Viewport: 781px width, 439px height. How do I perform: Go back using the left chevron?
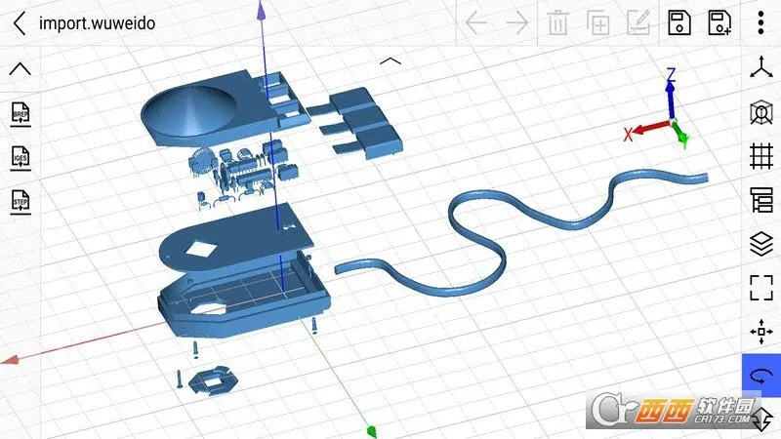[x=20, y=23]
